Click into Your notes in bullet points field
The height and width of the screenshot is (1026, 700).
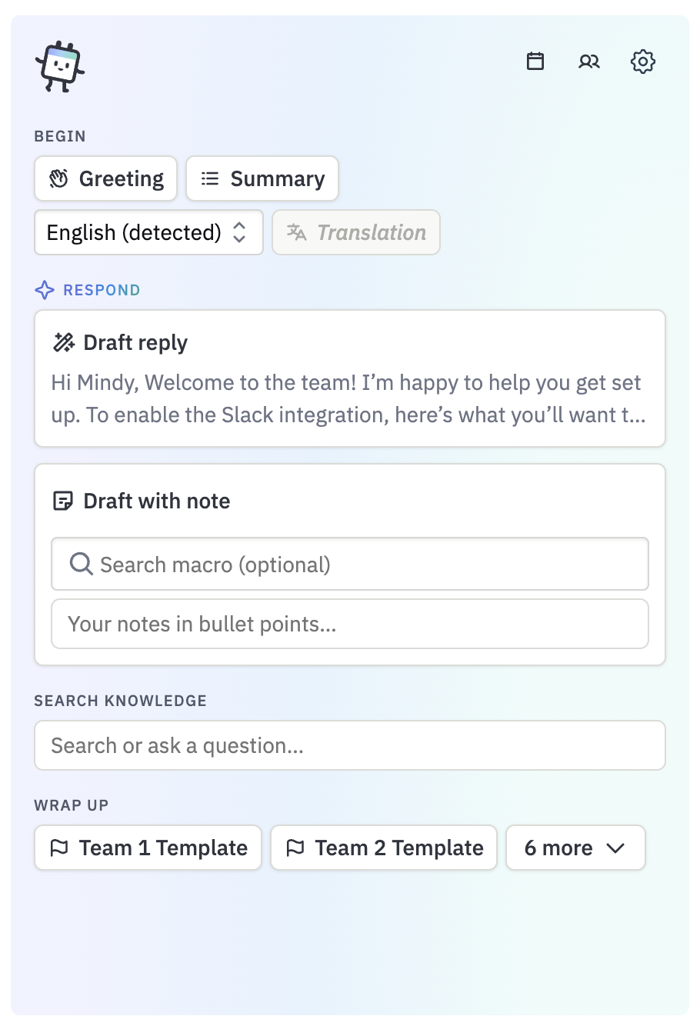[x=350, y=624]
